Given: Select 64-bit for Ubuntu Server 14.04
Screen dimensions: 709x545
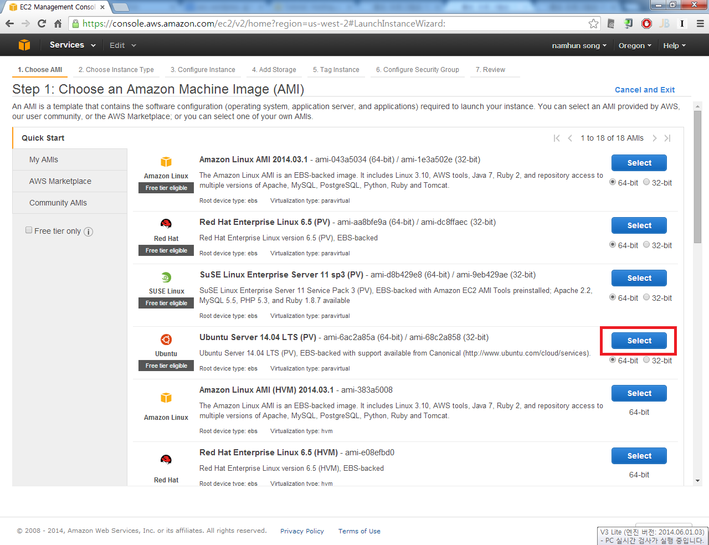Looking at the screenshot, I should click(x=613, y=359).
